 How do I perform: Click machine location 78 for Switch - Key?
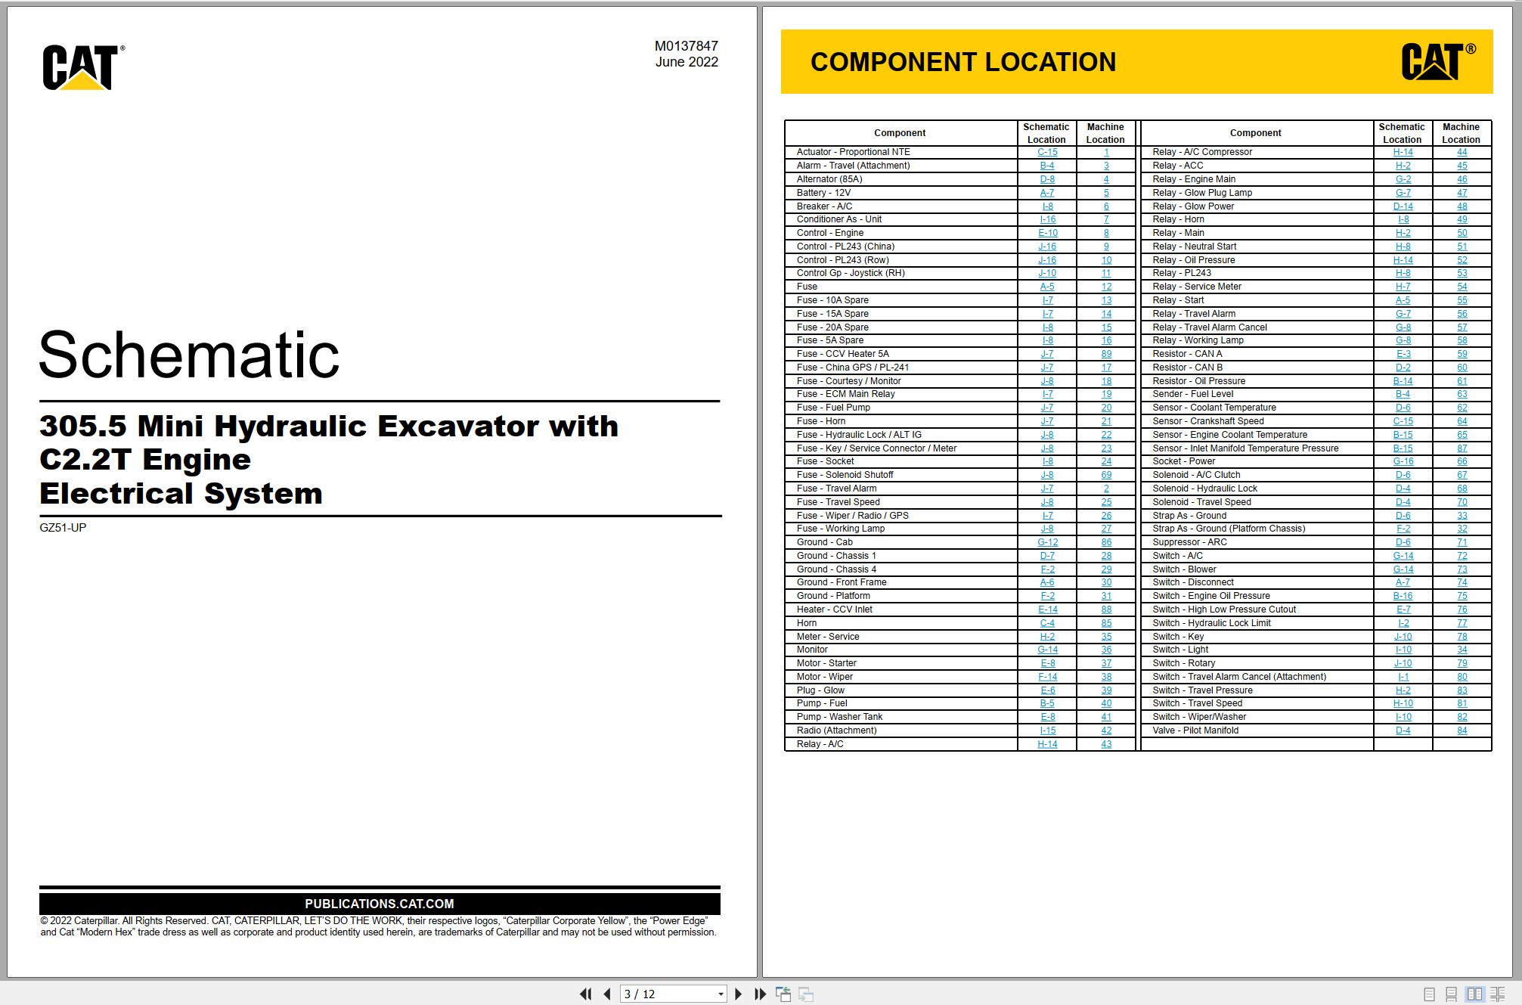(x=1462, y=637)
